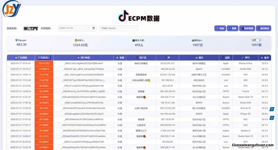This screenshot has width=278, height=150.
Task: Click the 退出登录 logout button
Action: click(x=263, y=28)
